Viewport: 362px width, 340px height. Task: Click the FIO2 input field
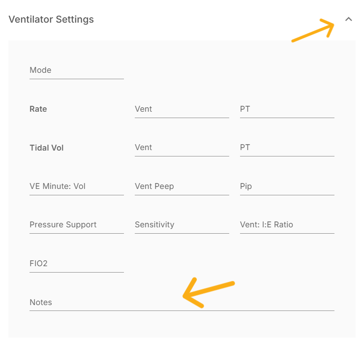click(x=76, y=264)
